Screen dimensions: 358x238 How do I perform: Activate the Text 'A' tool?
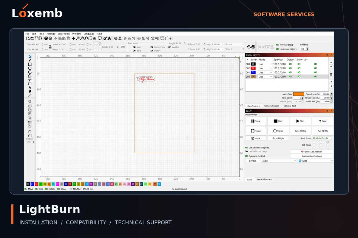pyautogui.click(x=30, y=87)
